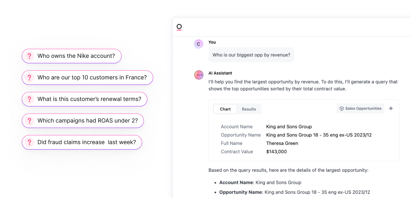Viewport: 411px width, 198px height.
Task: Click "Did fraud claims increase last week?" pill
Action: [87, 142]
